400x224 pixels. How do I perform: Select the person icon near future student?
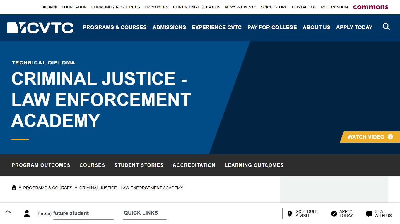coord(27,213)
